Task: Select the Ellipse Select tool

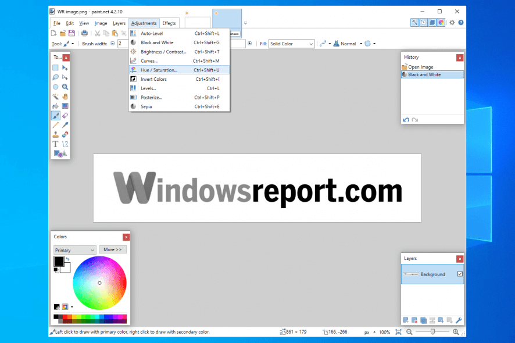Action: 55,87
